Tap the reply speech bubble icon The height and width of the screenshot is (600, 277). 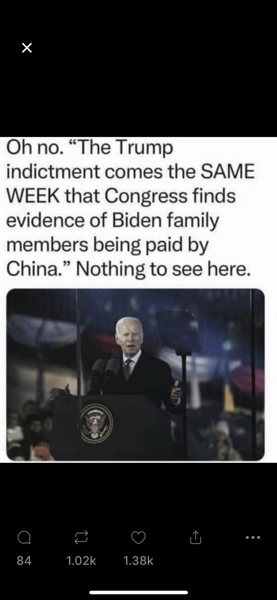[24, 537]
